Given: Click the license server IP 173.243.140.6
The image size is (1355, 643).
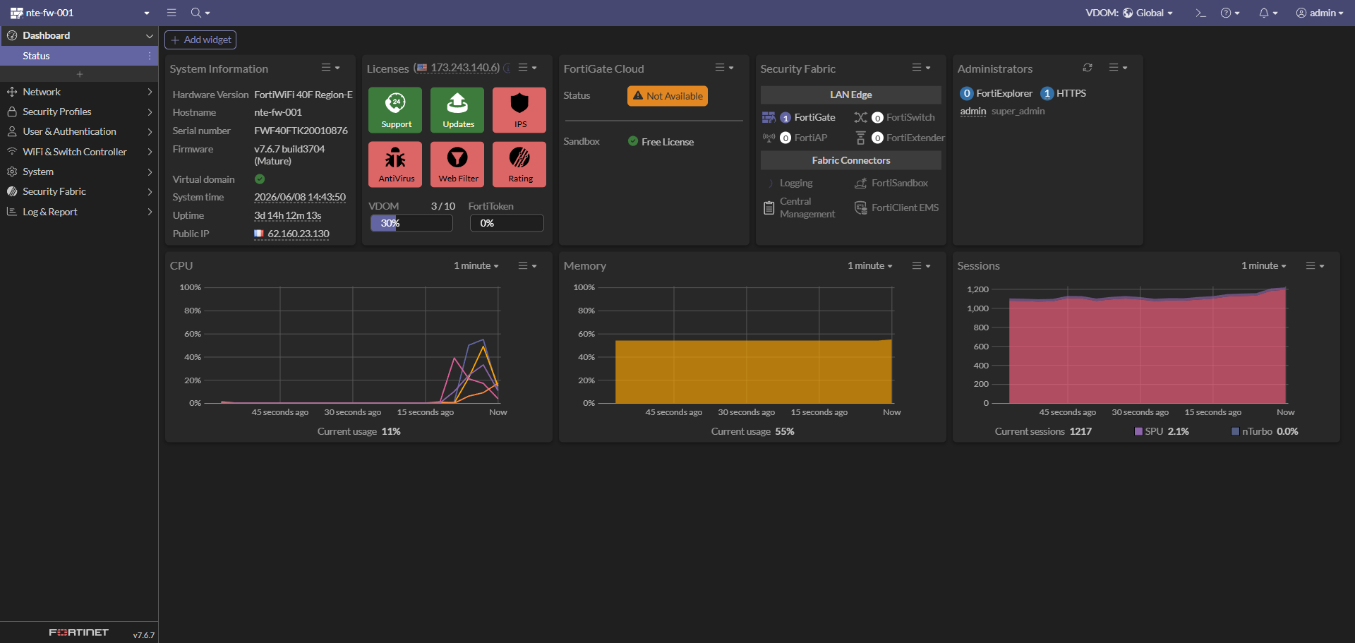Looking at the screenshot, I should click(x=465, y=68).
